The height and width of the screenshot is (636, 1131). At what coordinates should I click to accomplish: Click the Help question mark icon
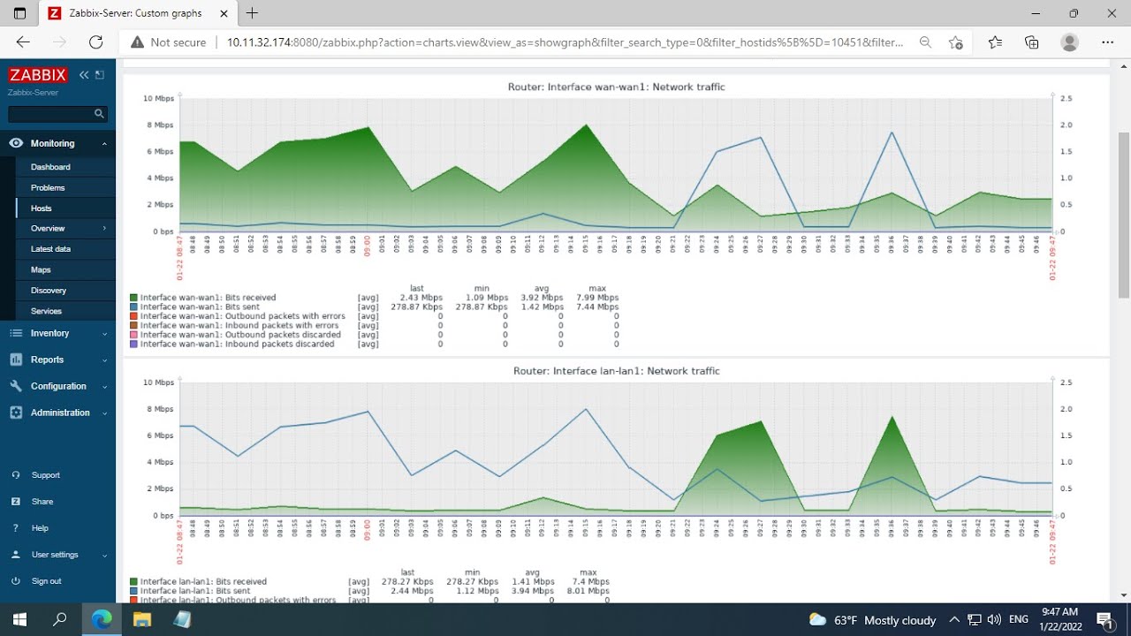(x=16, y=528)
